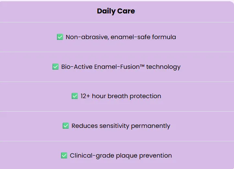The image size is (234, 169).
Task: Click the word "Non-abrasive" in first row
Action: coord(87,37)
